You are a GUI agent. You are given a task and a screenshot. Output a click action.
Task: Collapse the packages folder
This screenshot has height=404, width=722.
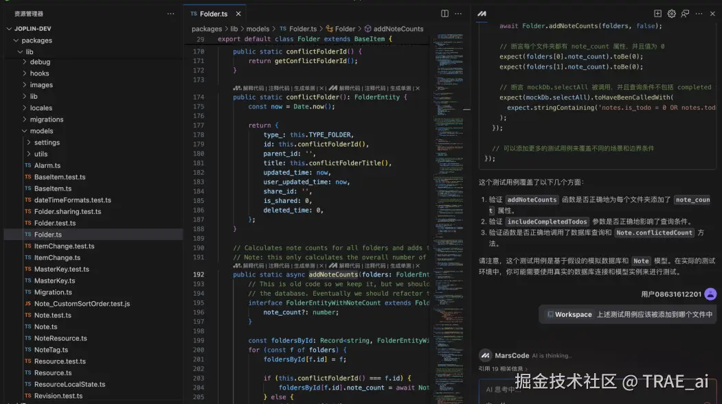(x=16, y=40)
